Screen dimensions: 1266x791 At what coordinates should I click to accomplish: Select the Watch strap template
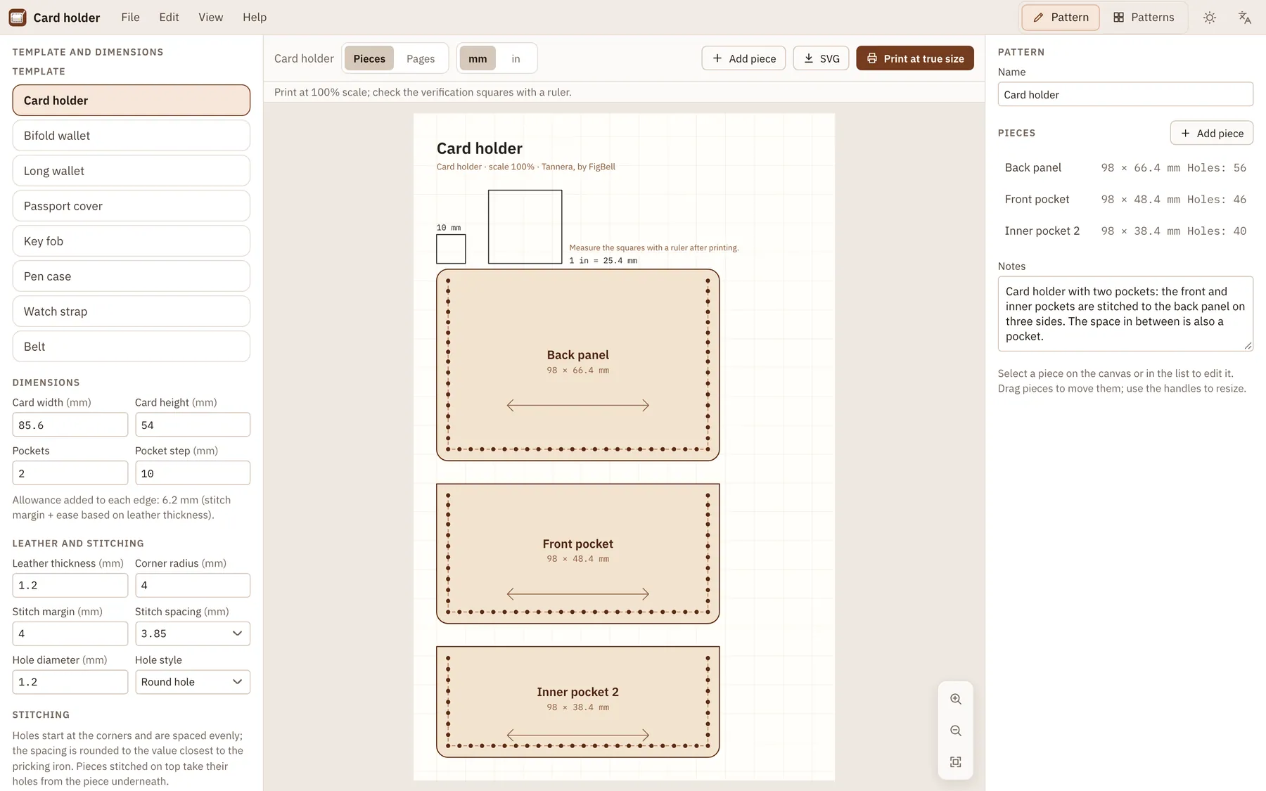coord(131,311)
